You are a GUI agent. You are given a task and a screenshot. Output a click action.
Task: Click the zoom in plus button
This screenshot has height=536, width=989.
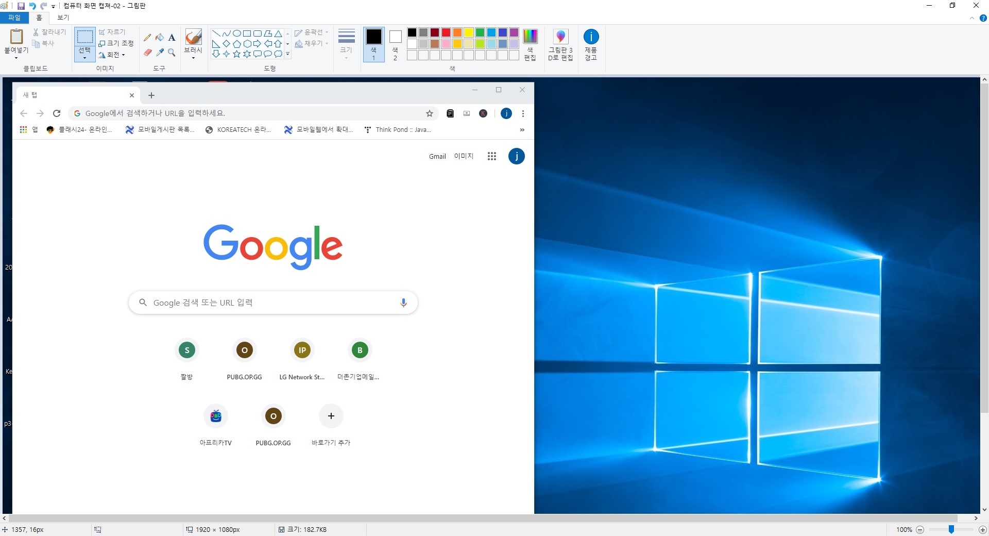[x=982, y=529]
